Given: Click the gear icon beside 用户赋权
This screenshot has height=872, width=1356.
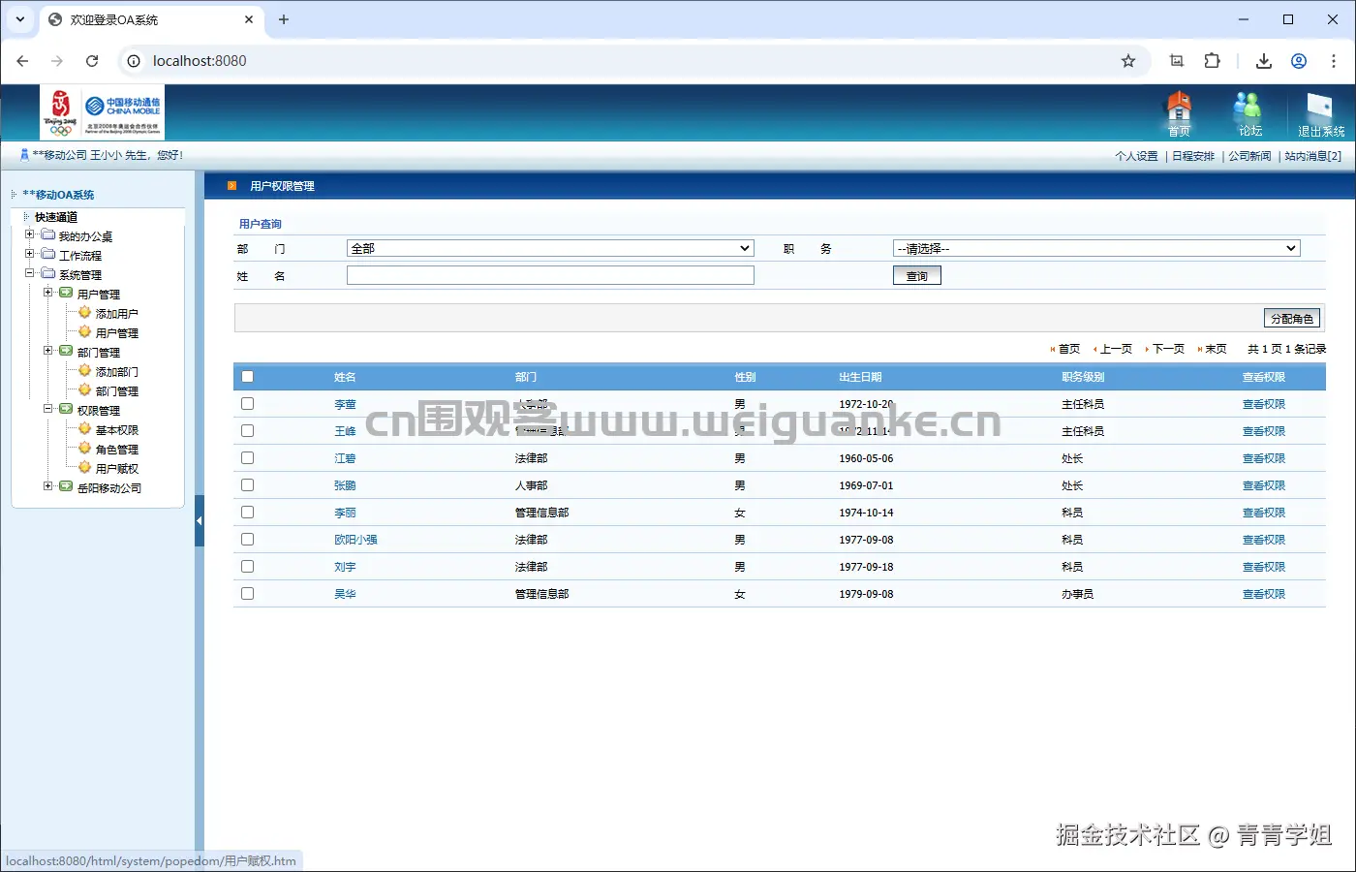Looking at the screenshot, I should pos(85,468).
